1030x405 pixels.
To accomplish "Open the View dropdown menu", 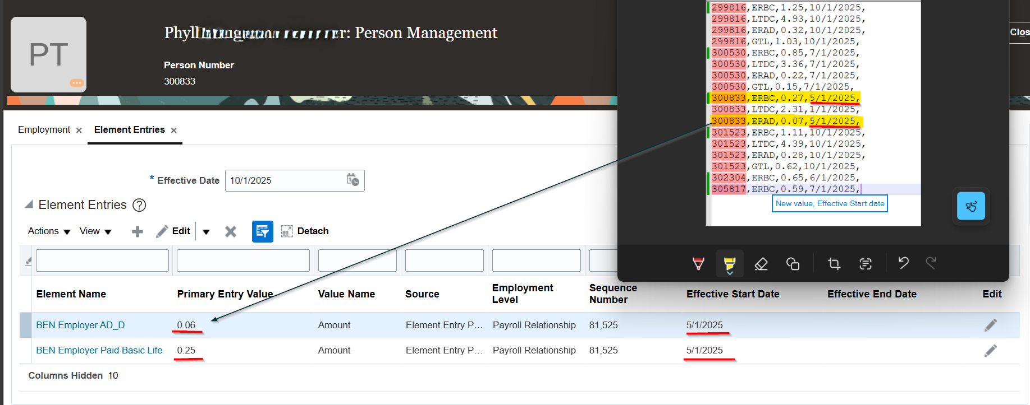I will pos(95,231).
